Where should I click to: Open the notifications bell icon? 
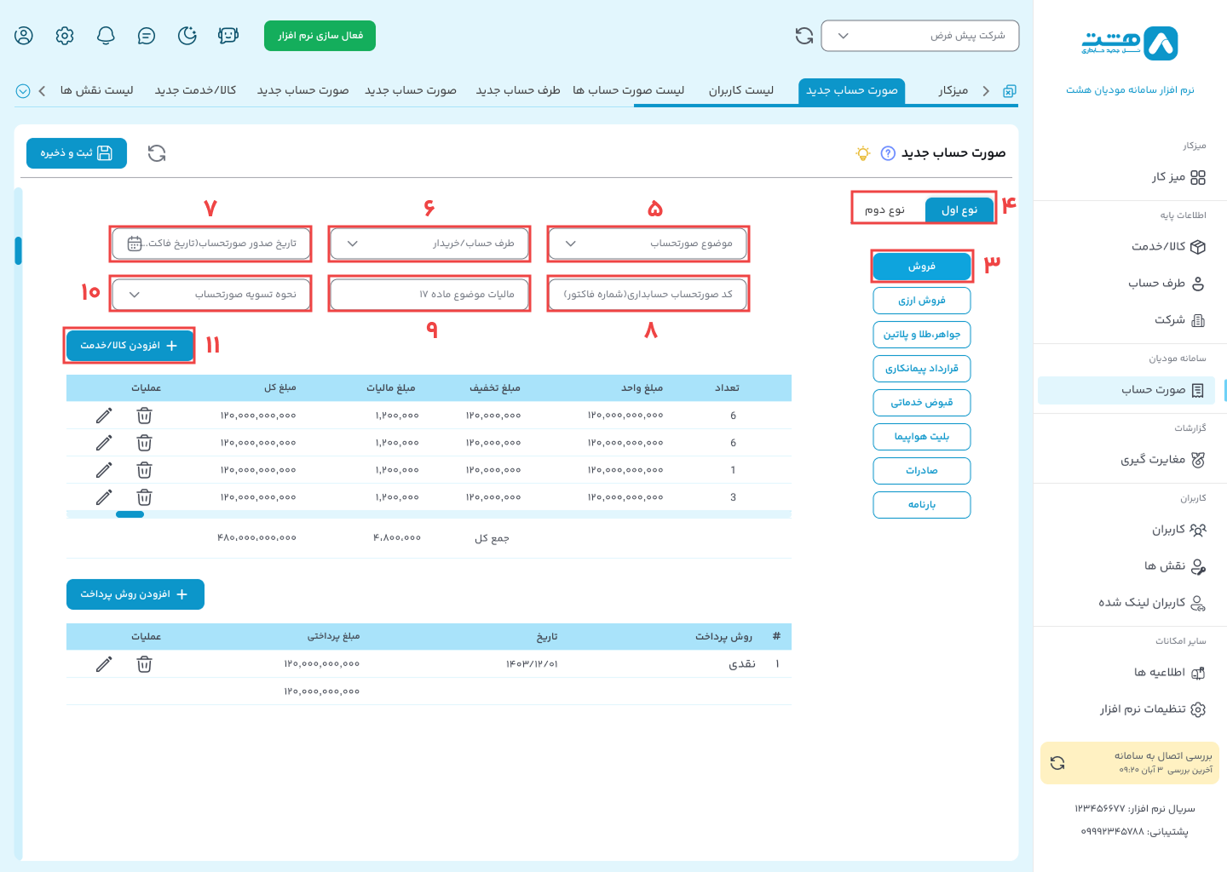click(106, 36)
